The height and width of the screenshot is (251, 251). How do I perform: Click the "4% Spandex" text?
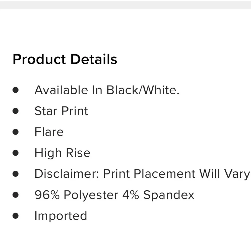(x=158, y=195)
